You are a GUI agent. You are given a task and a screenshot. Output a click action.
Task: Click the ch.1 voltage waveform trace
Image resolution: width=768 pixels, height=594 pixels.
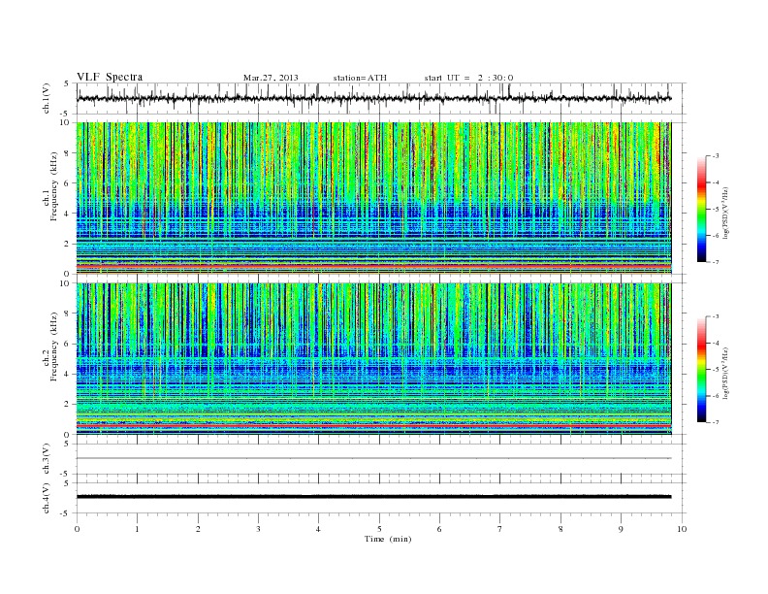point(373,98)
